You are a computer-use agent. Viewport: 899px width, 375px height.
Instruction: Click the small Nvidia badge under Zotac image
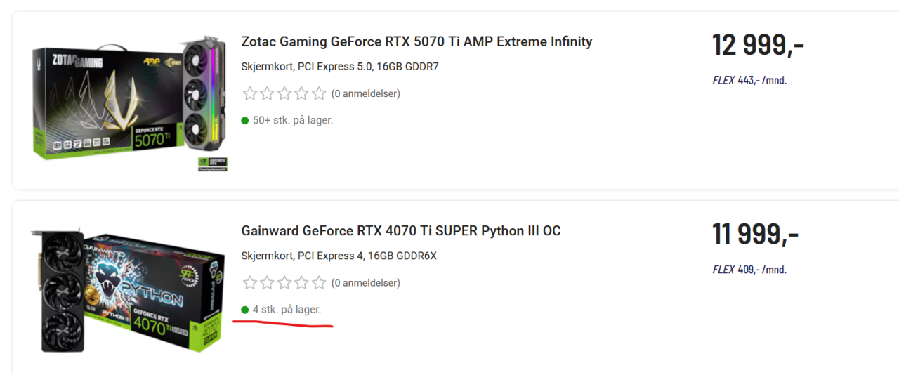(213, 164)
